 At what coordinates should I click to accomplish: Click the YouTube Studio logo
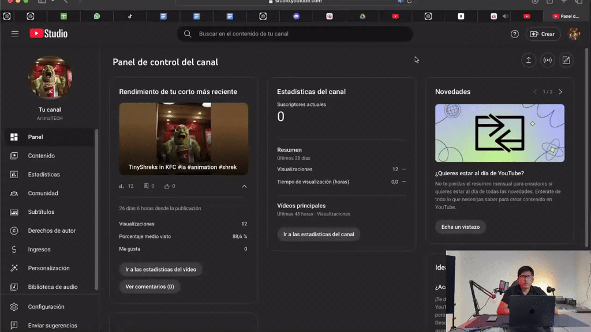click(48, 33)
